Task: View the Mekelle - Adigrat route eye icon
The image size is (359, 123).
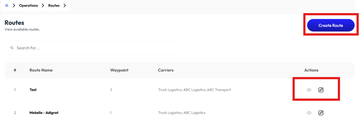Action: pos(309,113)
